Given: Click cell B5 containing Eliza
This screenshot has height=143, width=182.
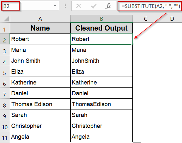Looking at the screenshot, I should pos(102,71).
